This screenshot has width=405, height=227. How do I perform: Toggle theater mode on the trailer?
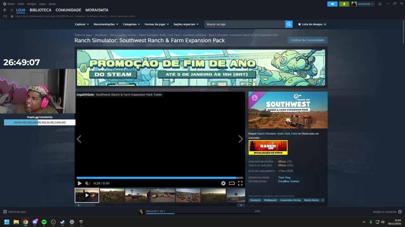click(232, 183)
